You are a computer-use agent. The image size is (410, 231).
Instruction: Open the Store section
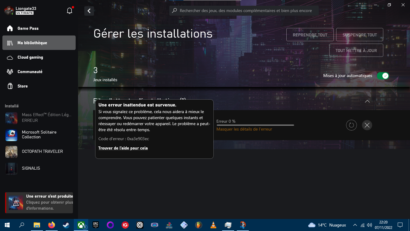[x=39, y=86]
